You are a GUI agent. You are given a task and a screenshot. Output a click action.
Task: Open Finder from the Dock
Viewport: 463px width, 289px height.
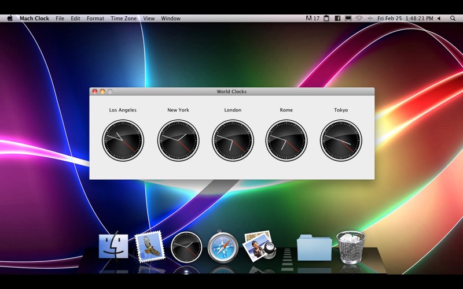(113, 247)
